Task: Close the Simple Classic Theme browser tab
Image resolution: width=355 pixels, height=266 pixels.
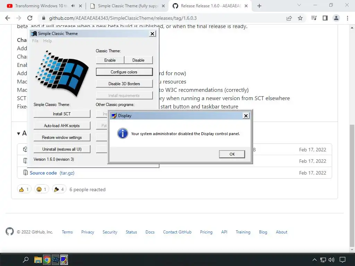Action: 163,6
